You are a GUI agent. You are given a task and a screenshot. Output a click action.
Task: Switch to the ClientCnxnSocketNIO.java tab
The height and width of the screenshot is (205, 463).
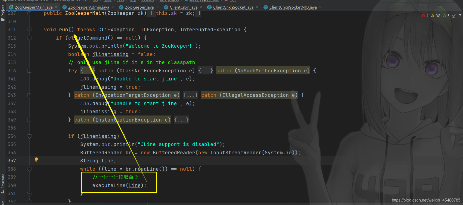pos(293,7)
